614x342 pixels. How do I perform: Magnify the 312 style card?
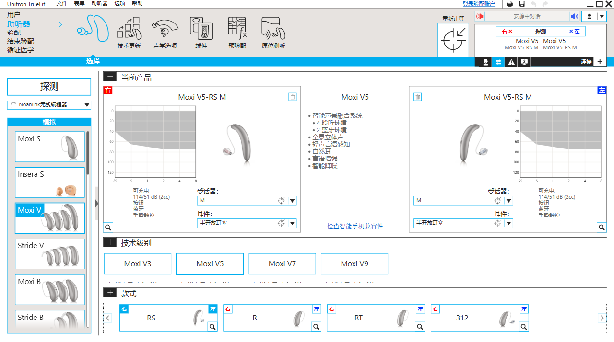point(524,327)
